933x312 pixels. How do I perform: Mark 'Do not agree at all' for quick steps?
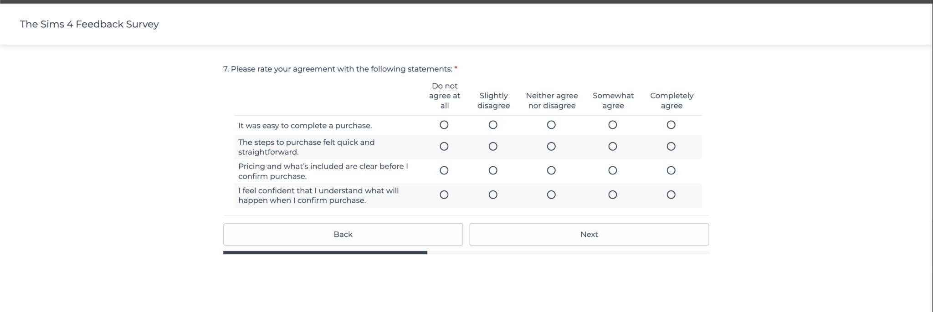444,146
